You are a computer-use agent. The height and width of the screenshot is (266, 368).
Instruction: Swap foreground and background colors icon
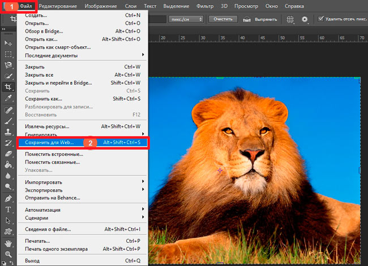(11, 263)
